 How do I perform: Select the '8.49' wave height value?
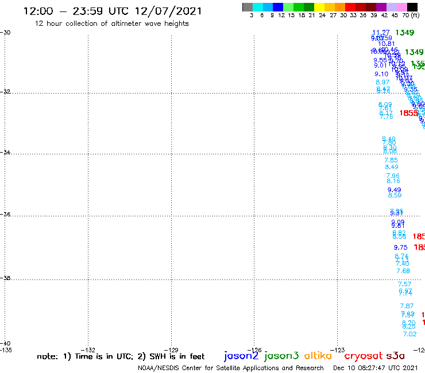(392, 167)
